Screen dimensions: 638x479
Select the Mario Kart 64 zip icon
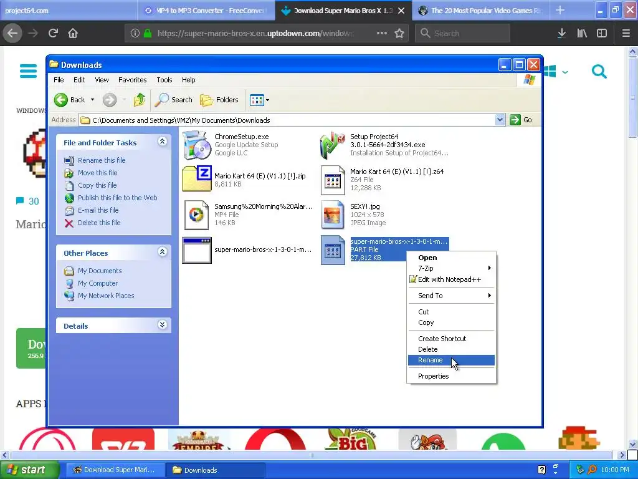tap(197, 178)
